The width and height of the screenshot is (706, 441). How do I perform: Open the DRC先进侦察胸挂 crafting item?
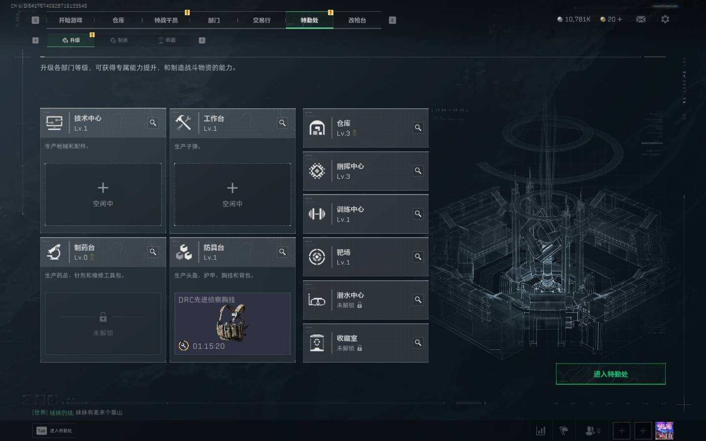coord(232,323)
